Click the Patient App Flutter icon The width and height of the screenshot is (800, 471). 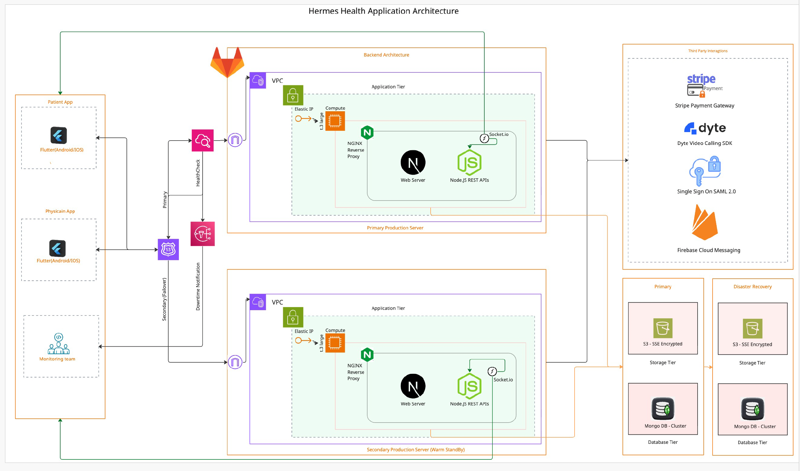tap(59, 136)
